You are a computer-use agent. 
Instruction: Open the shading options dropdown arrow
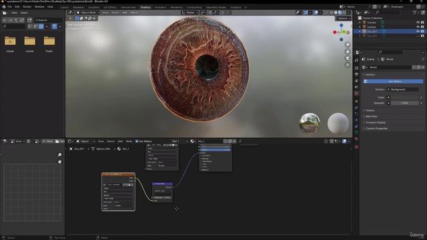[x=348, y=13]
